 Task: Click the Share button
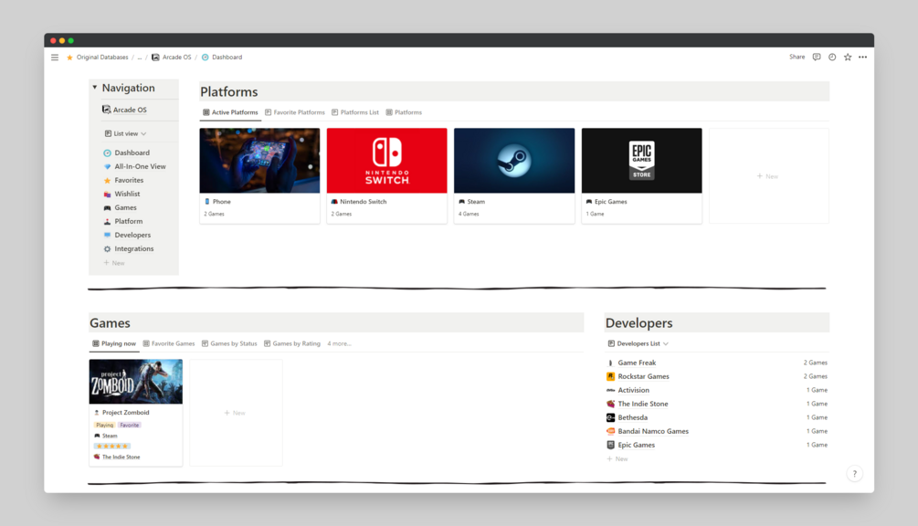point(797,57)
